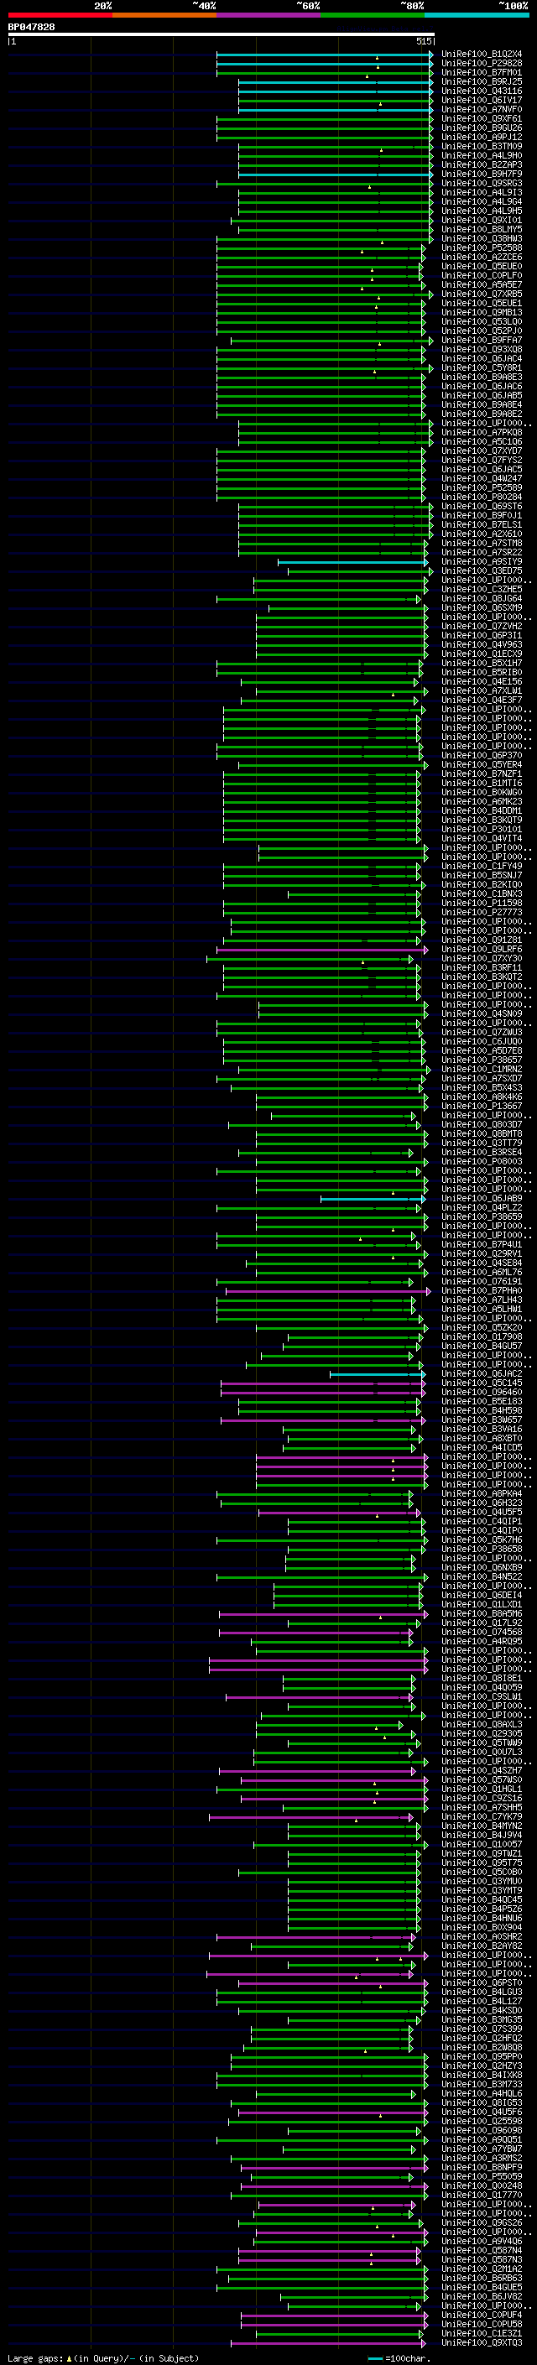
Task: Select UniRef100_A4L9H0 in the hit list
Action: point(482,155)
